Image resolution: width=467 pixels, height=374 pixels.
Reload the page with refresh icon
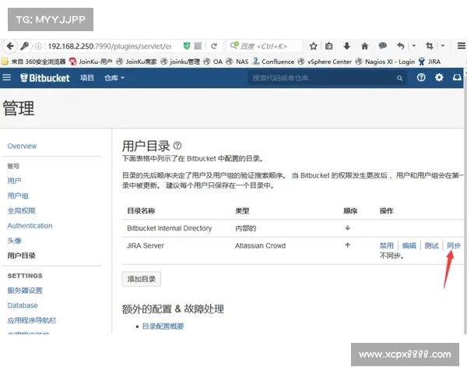(214, 46)
